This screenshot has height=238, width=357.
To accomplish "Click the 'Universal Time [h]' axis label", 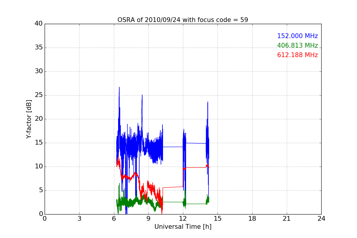I will [x=183, y=227].
